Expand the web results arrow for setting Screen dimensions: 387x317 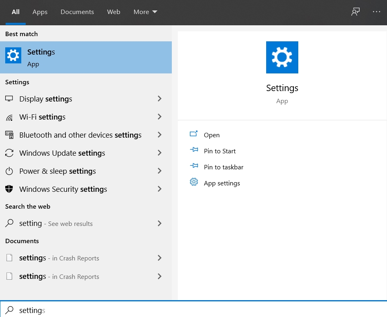pyautogui.click(x=159, y=224)
